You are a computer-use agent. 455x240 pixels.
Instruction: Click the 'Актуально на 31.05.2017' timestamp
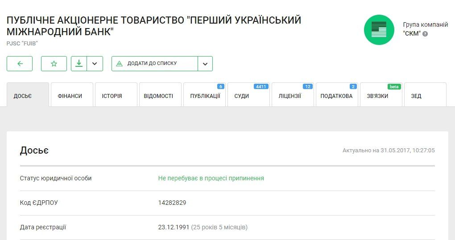[x=389, y=151]
